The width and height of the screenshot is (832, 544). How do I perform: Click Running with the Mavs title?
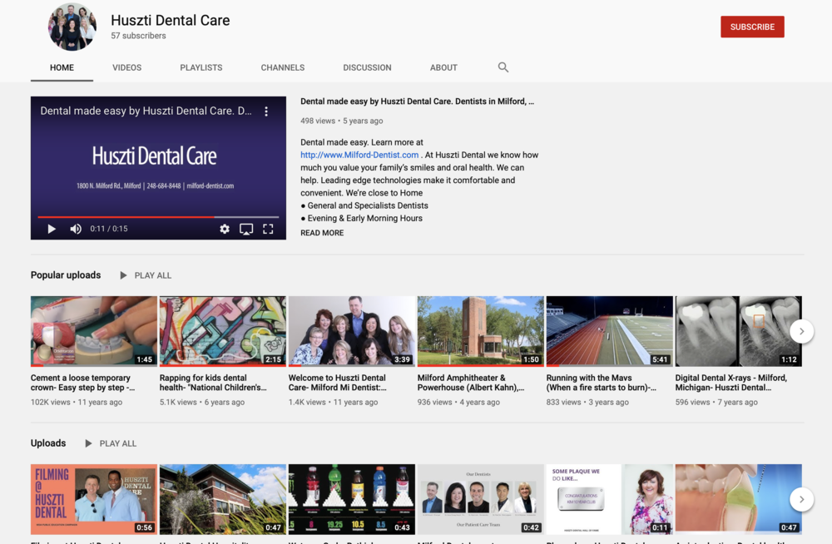(602, 383)
